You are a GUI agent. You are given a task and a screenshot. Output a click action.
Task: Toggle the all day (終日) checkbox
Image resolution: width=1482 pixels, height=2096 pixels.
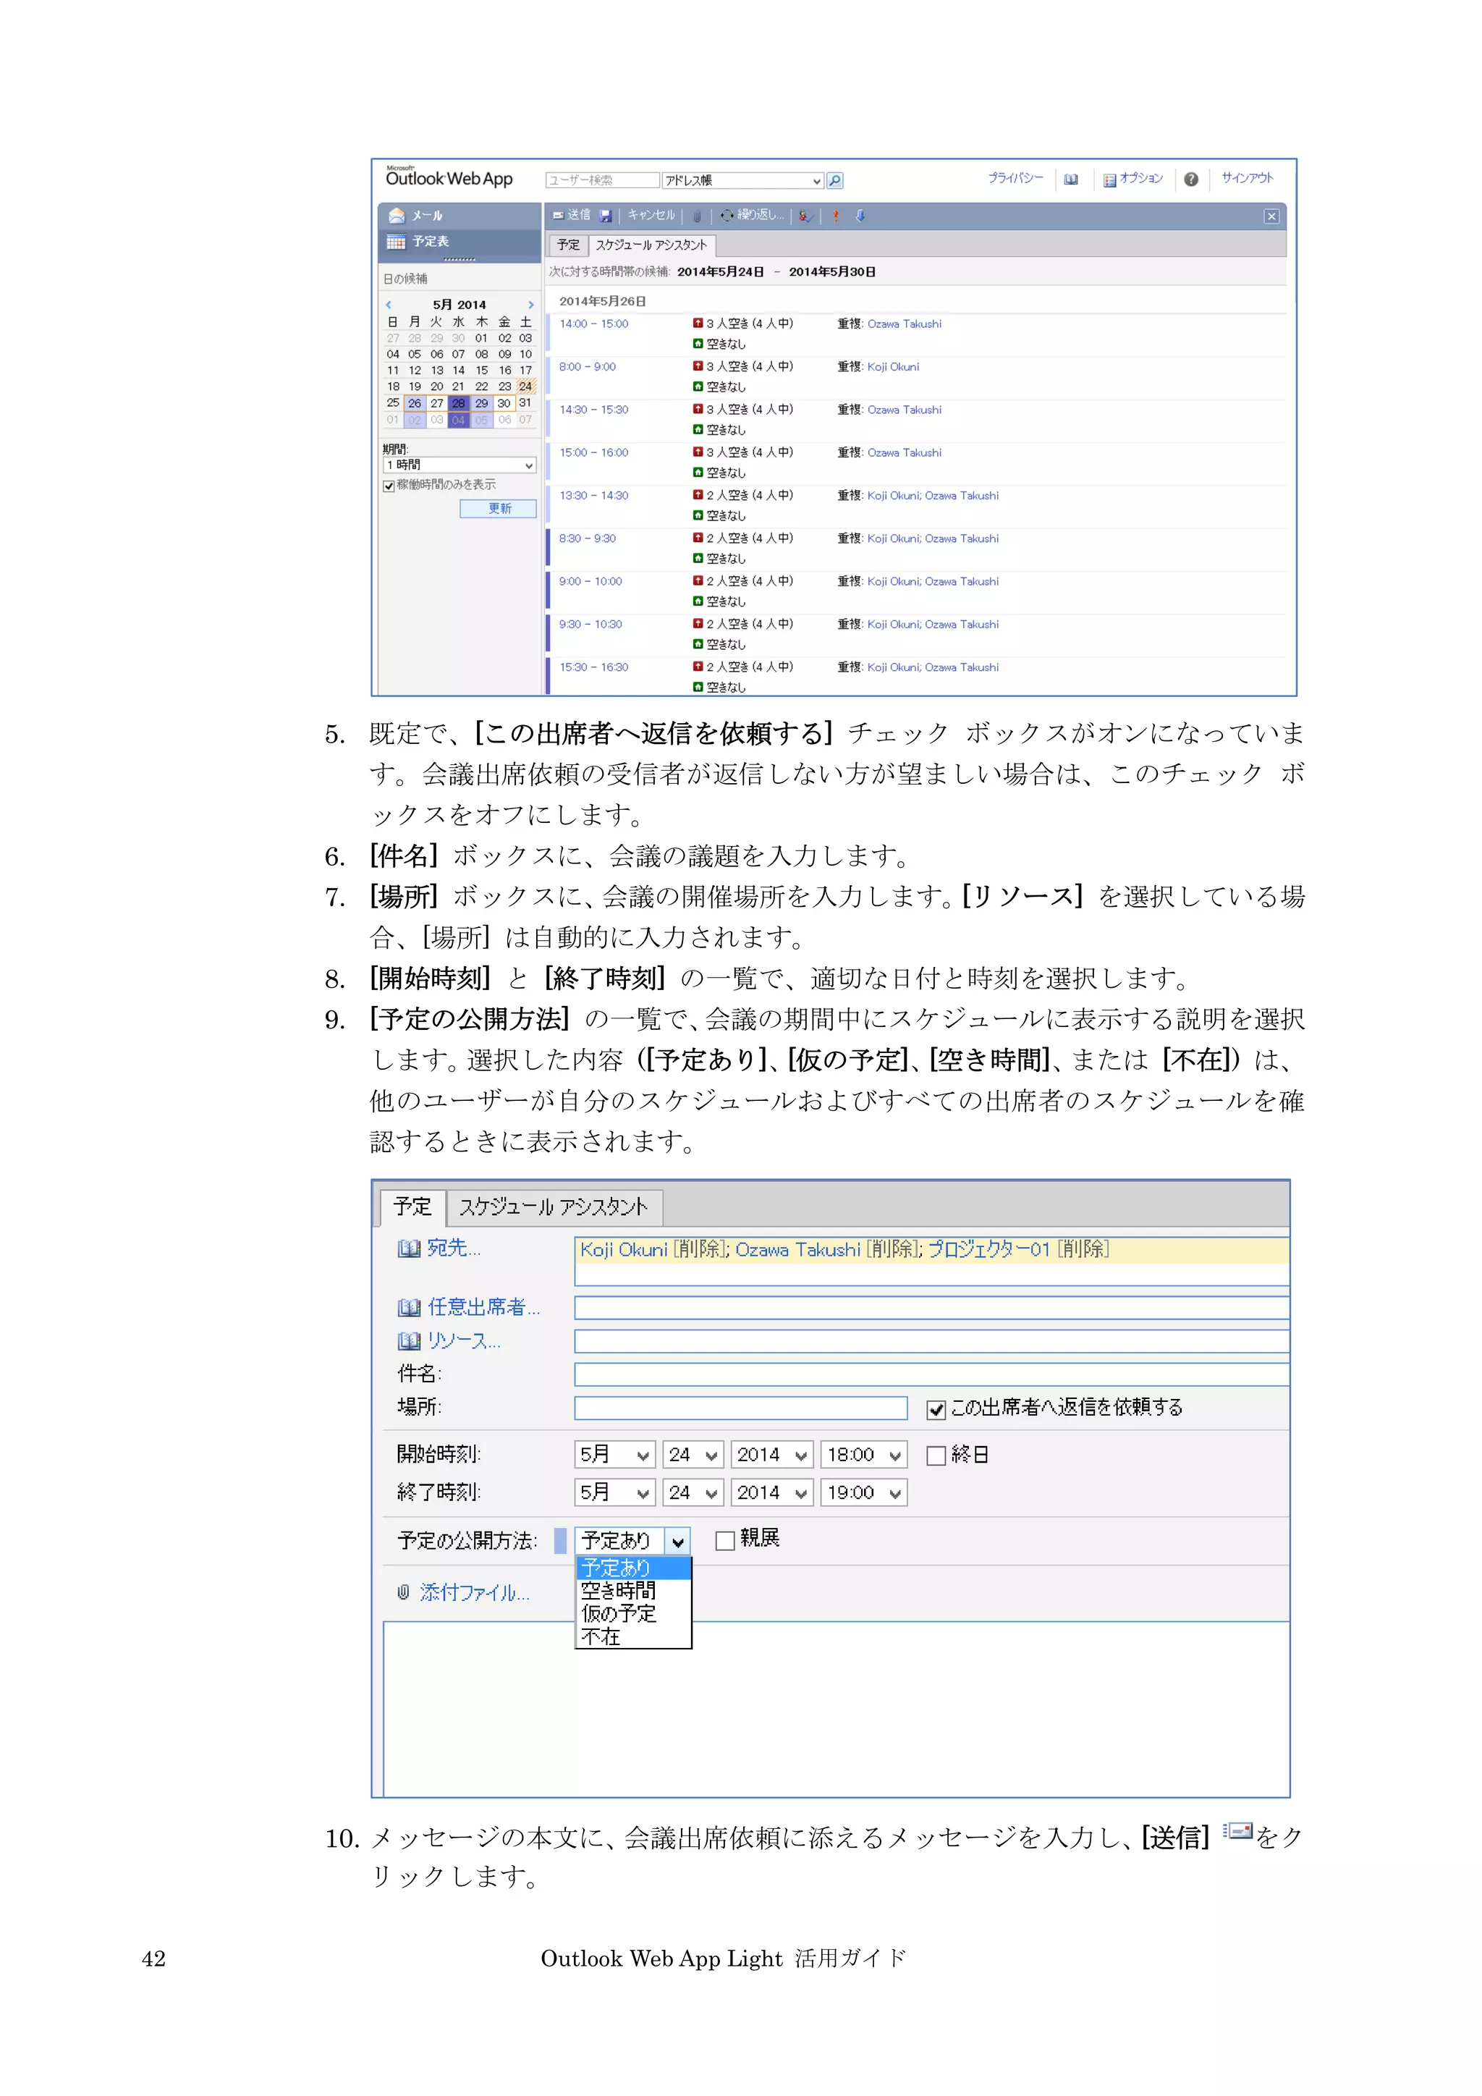[936, 1456]
